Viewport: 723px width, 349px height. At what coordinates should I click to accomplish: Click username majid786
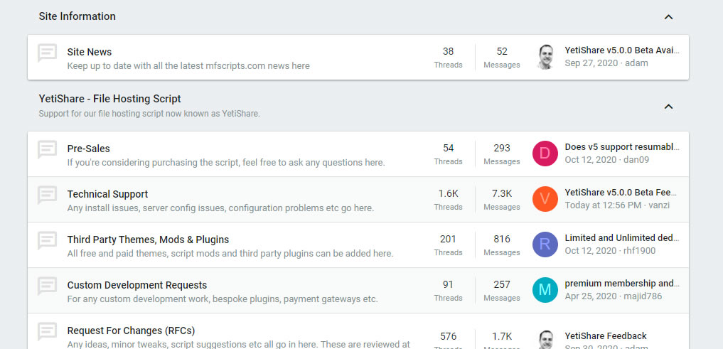click(643, 296)
